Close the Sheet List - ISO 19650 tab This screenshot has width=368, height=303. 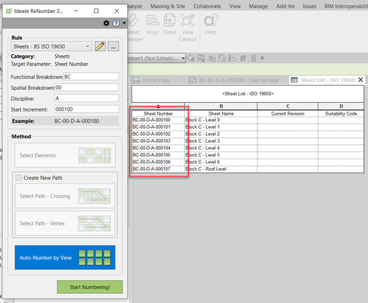point(361,80)
